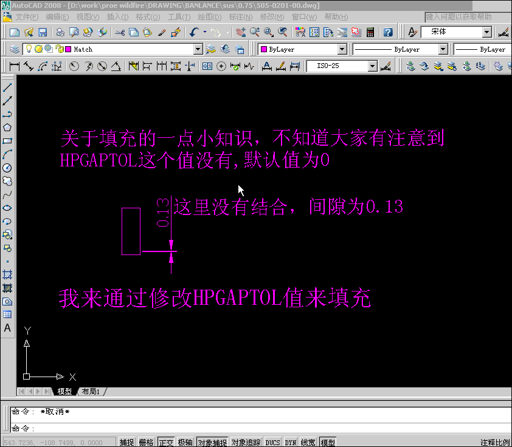Toggle 对象追踪 object tracking
The width and height of the screenshot is (512, 447).
point(246,442)
